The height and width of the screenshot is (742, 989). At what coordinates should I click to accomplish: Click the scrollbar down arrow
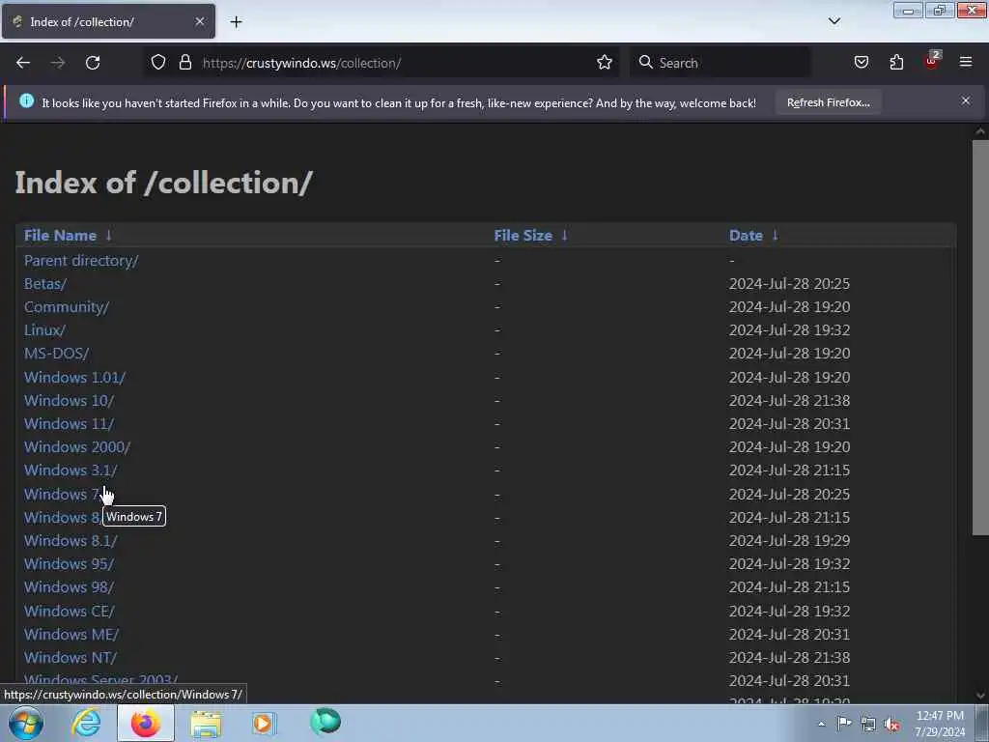pyautogui.click(x=980, y=696)
